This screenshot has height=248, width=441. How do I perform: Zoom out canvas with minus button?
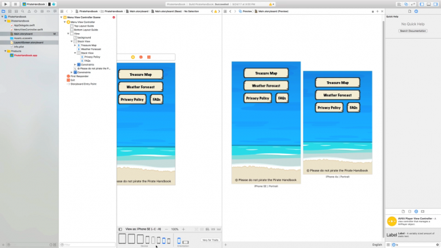pyautogui.click(x=166, y=230)
